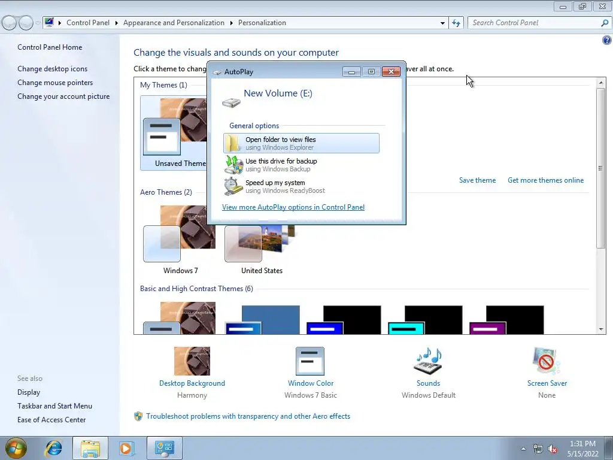Click the AutoPlay title bar icon
613x460 pixels.
(217, 72)
